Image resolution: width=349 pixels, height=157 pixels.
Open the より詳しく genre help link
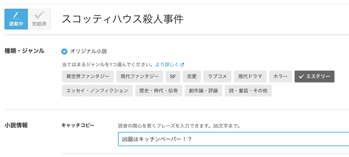pos(167,65)
